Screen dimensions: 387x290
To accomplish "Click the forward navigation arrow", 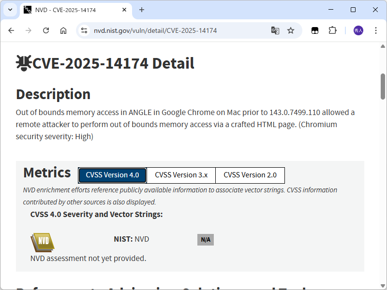I will 29,30.
